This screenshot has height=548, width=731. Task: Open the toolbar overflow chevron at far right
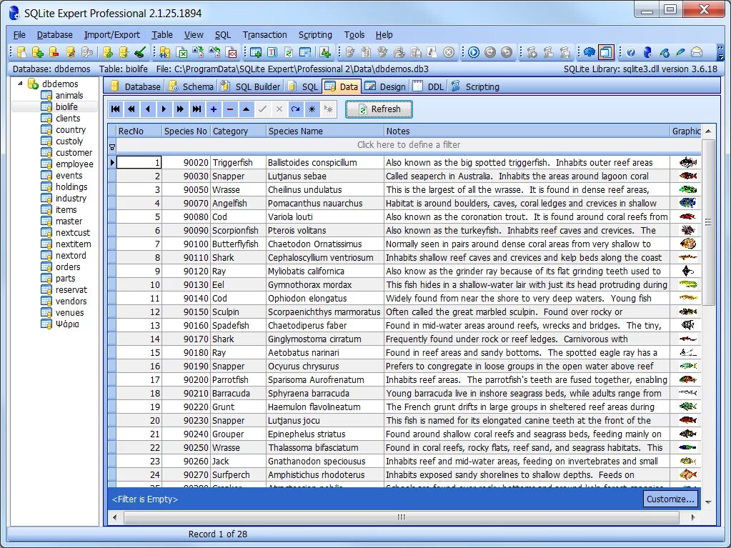pyautogui.click(x=720, y=52)
